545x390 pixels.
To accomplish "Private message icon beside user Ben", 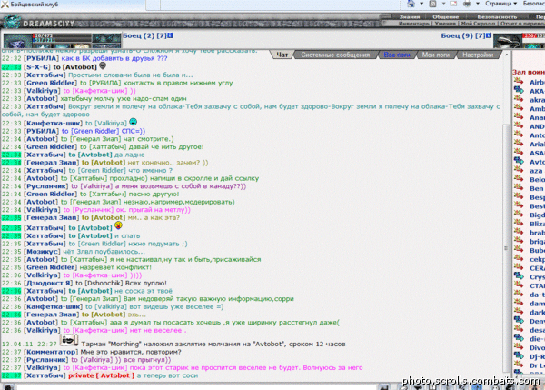I will [x=519, y=187].
